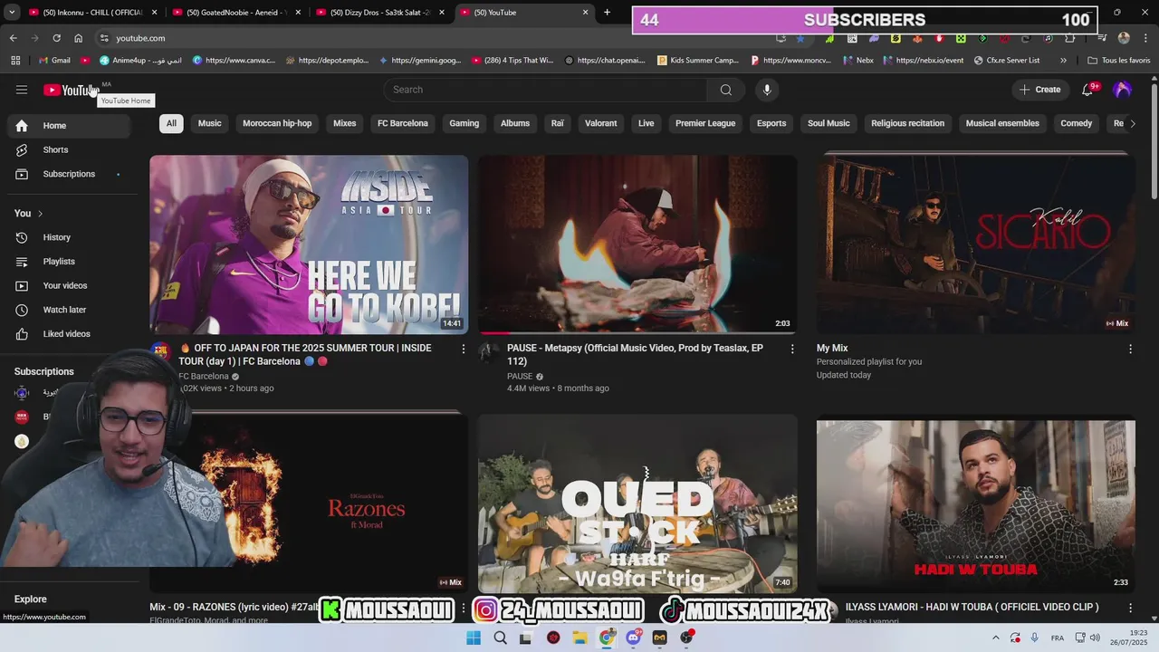
Task: Click the magnifier search button
Action: click(x=725, y=90)
